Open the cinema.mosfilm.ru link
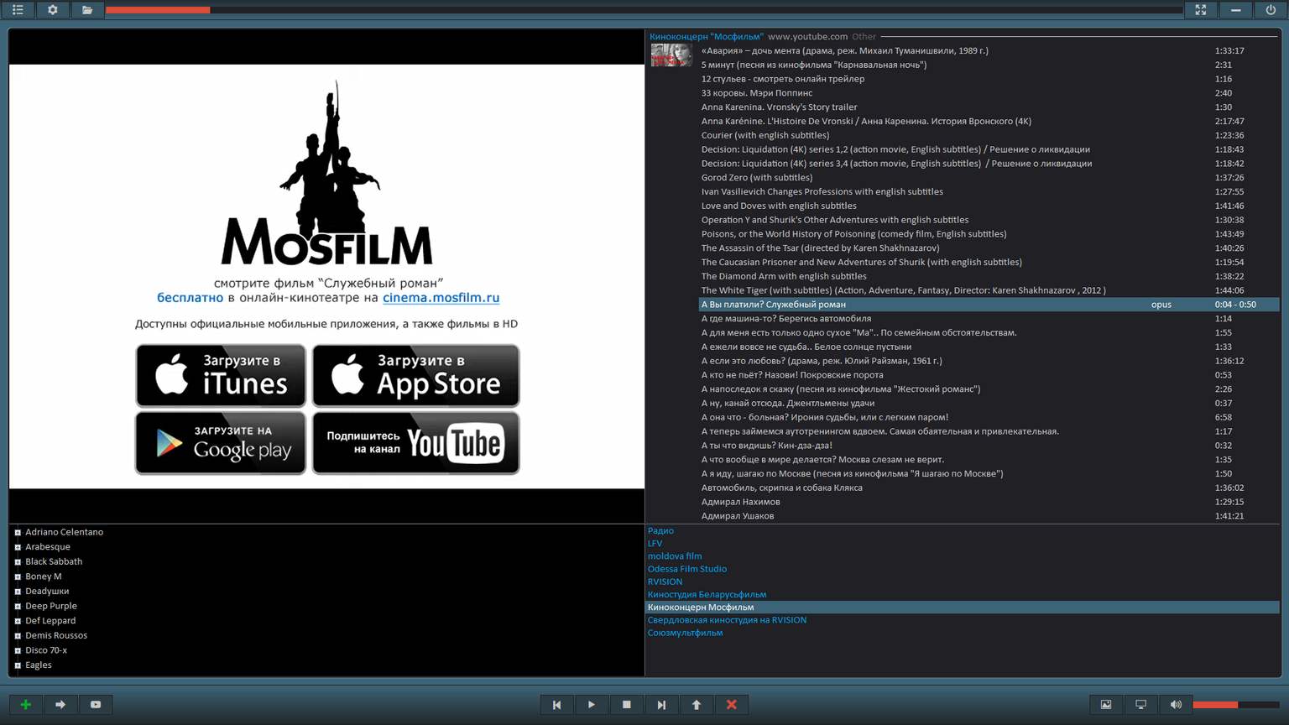This screenshot has width=1289, height=725. tap(441, 298)
